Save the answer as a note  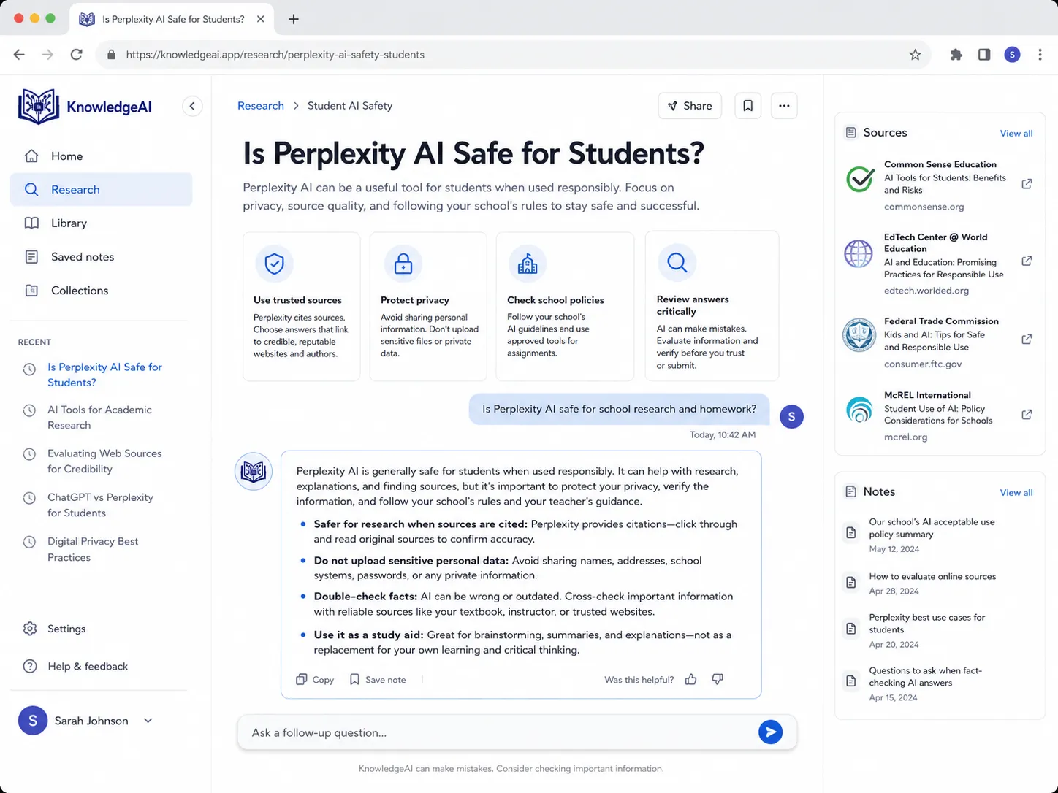(378, 679)
